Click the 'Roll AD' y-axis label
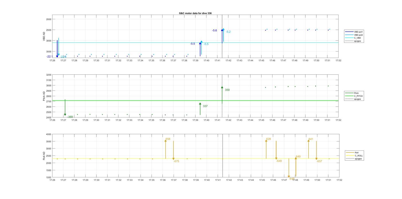 pyautogui.click(x=44, y=156)
